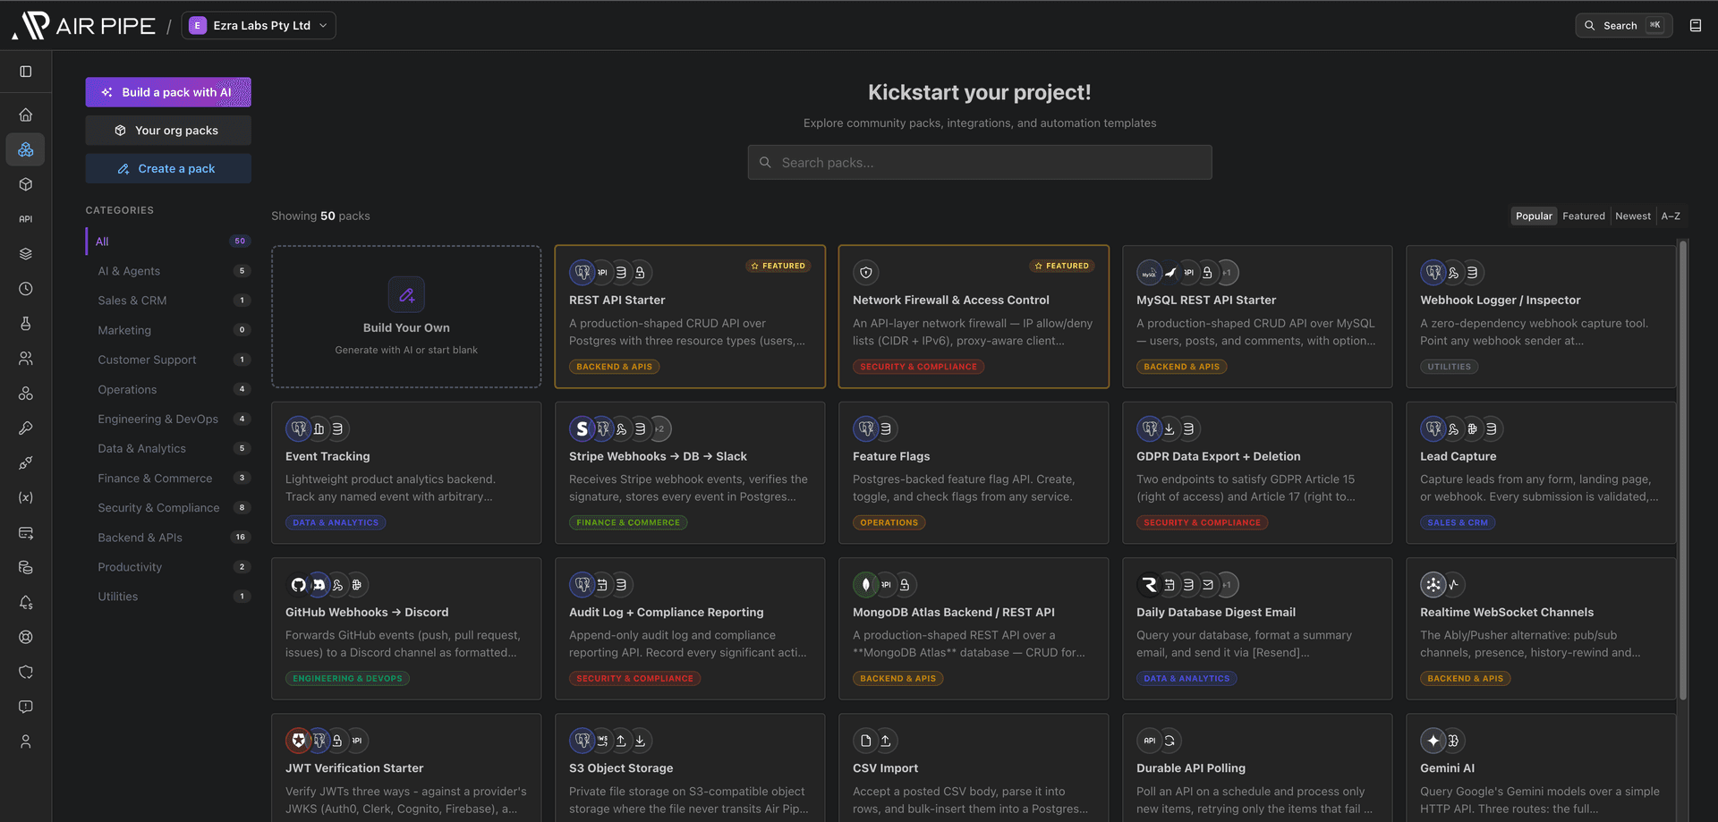Screen dimensions: 1718x822
Task: Click the Create a pack button
Action: tap(168, 169)
